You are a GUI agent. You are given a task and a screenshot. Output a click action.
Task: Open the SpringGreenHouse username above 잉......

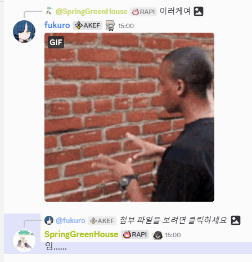coord(82,234)
